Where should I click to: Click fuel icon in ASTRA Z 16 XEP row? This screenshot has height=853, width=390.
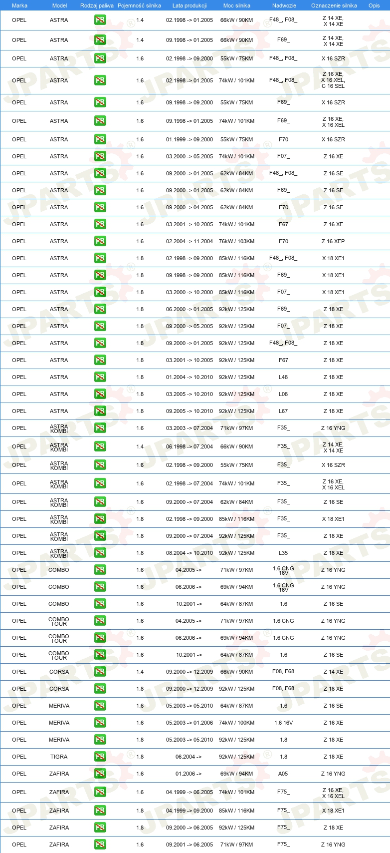[100, 241]
